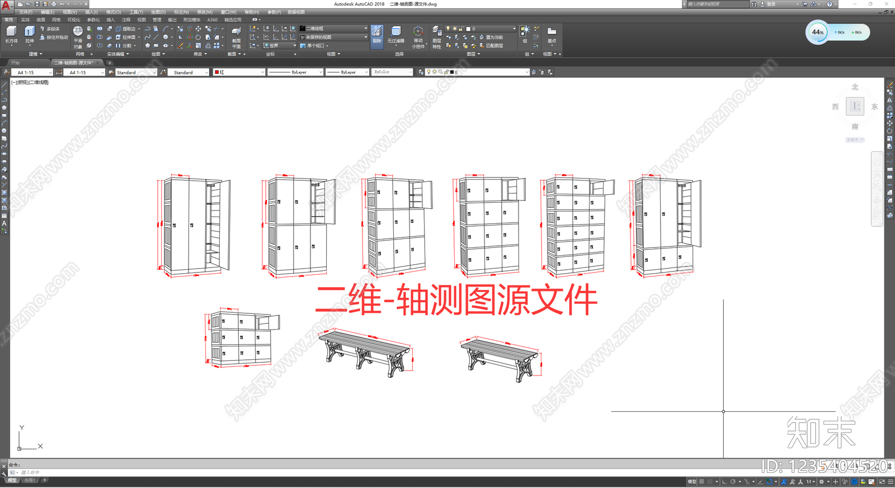Toggle object snap in status bar
Image resolution: width=895 pixels, height=488 pixels.
click(x=769, y=481)
